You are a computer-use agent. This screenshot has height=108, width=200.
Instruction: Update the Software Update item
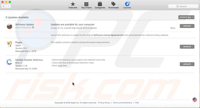coord(187,26)
